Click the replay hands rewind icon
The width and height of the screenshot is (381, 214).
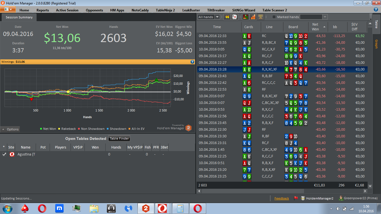click(x=227, y=17)
